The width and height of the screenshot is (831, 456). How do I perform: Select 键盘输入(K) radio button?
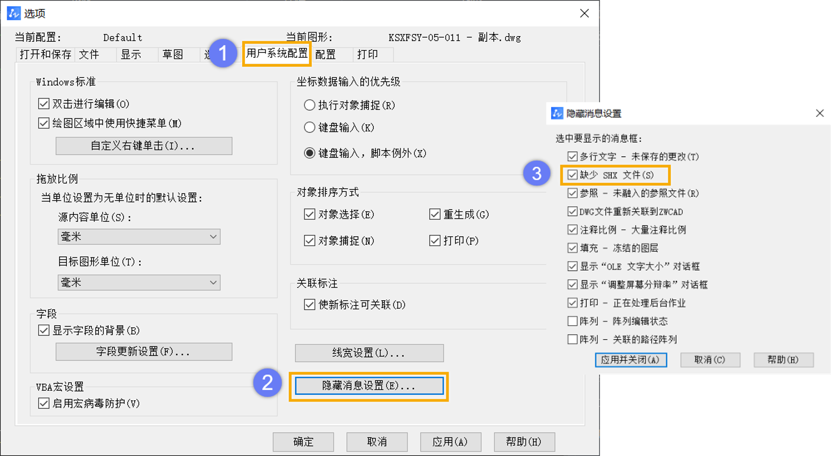[309, 127]
